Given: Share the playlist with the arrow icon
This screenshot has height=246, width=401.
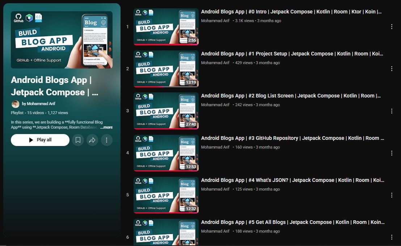Looking at the screenshot, I should pyautogui.click(x=92, y=140).
